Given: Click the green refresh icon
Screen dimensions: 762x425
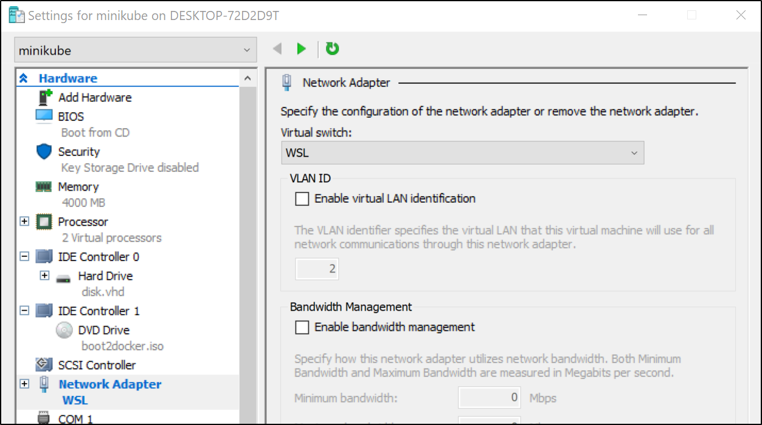Looking at the screenshot, I should click(x=332, y=49).
